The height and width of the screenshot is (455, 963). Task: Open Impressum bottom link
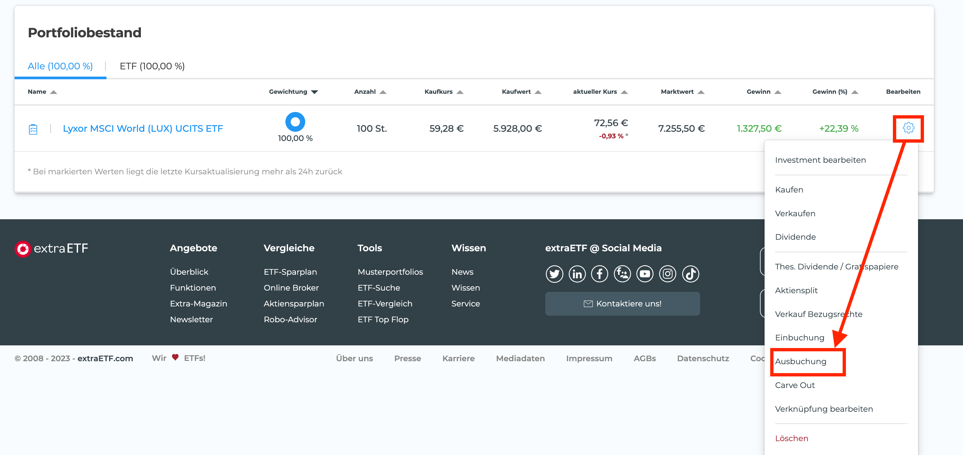589,359
